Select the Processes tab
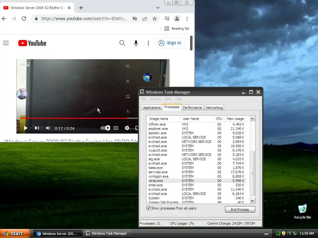Viewport: 318px width, 238px height. 172,107
